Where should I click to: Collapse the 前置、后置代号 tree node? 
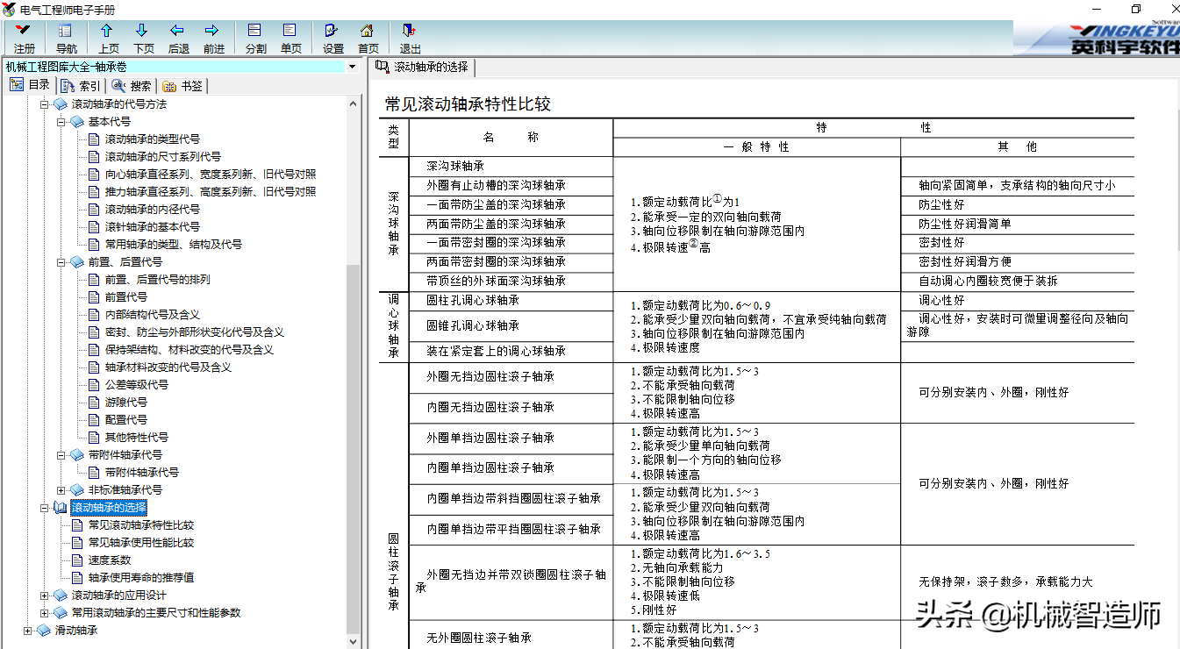(x=61, y=262)
